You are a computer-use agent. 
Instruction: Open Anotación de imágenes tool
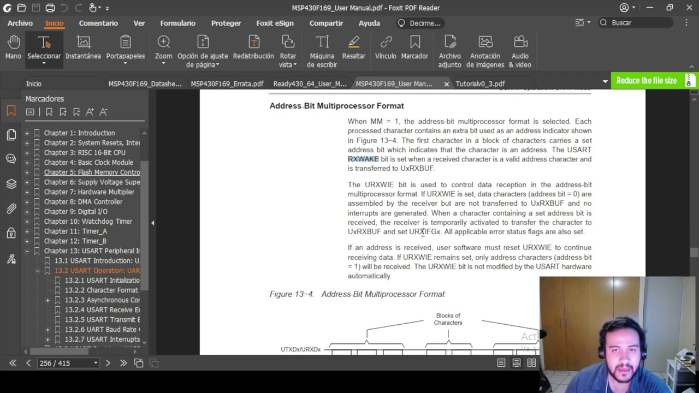tap(485, 52)
